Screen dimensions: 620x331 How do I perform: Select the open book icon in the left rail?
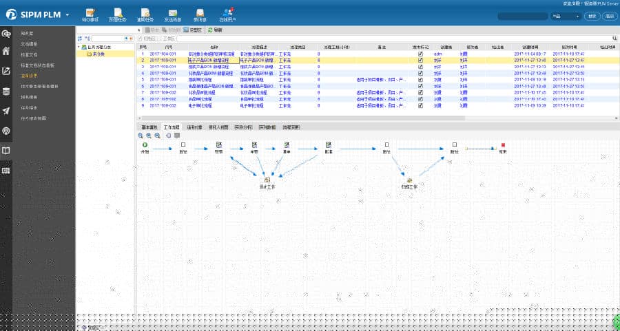6,151
